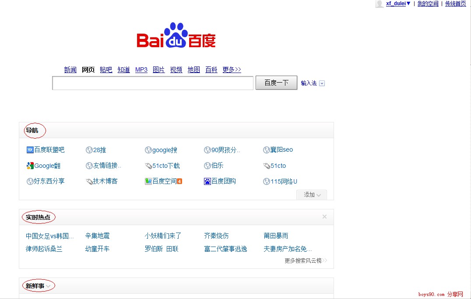This screenshot has height=299, width=471.
Task: Click the Google翻 colorful site icon
Action: click(x=30, y=166)
